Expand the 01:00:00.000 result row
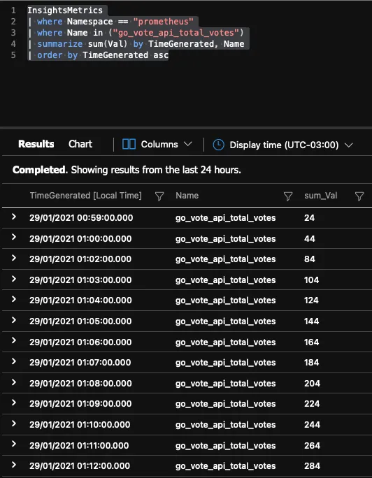372x478 pixels. pos(14,237)
